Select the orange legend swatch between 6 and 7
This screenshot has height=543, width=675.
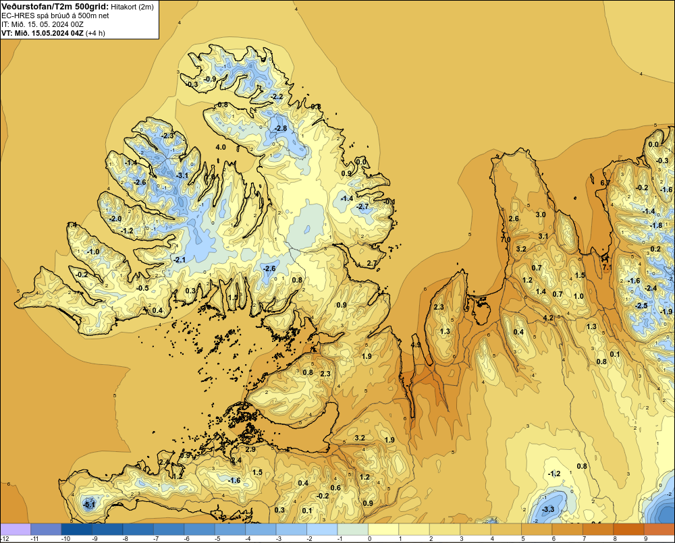point(568,530)
